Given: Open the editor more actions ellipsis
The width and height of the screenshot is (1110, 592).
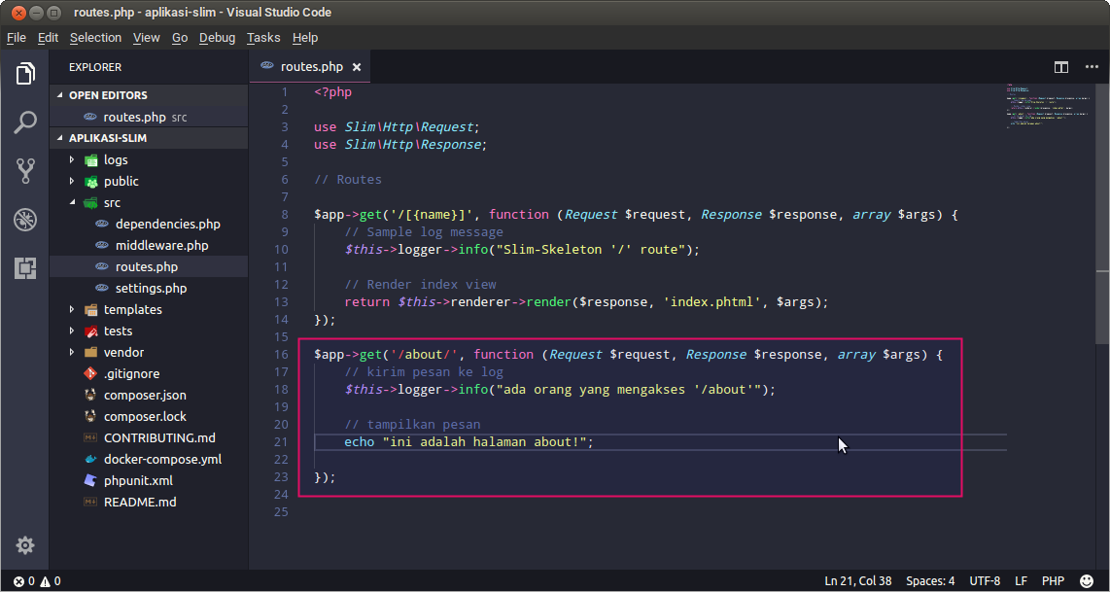Looking at the screenshot, I should click(1092, 67).
